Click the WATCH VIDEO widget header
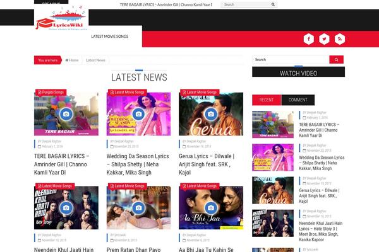 point(299,72)
